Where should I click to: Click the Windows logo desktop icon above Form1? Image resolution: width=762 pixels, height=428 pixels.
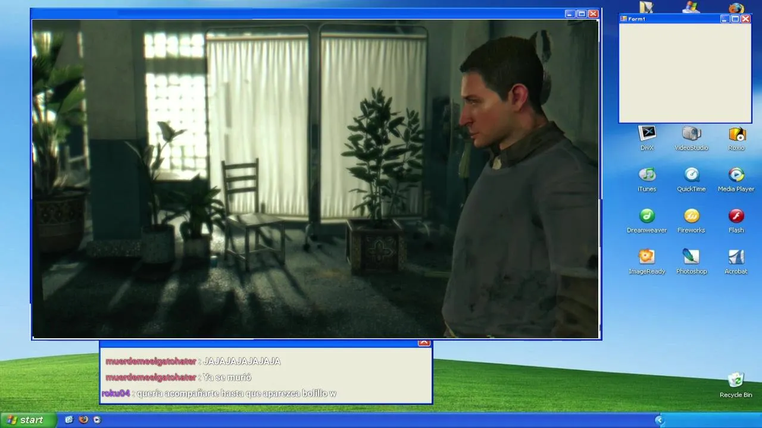(691, 7)
